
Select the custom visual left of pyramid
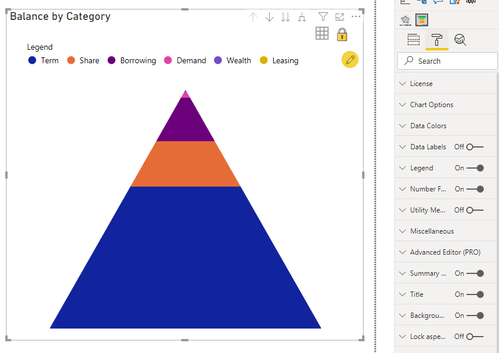405,20
